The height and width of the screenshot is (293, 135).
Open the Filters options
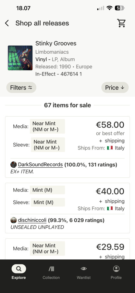[x=21, y=88]
